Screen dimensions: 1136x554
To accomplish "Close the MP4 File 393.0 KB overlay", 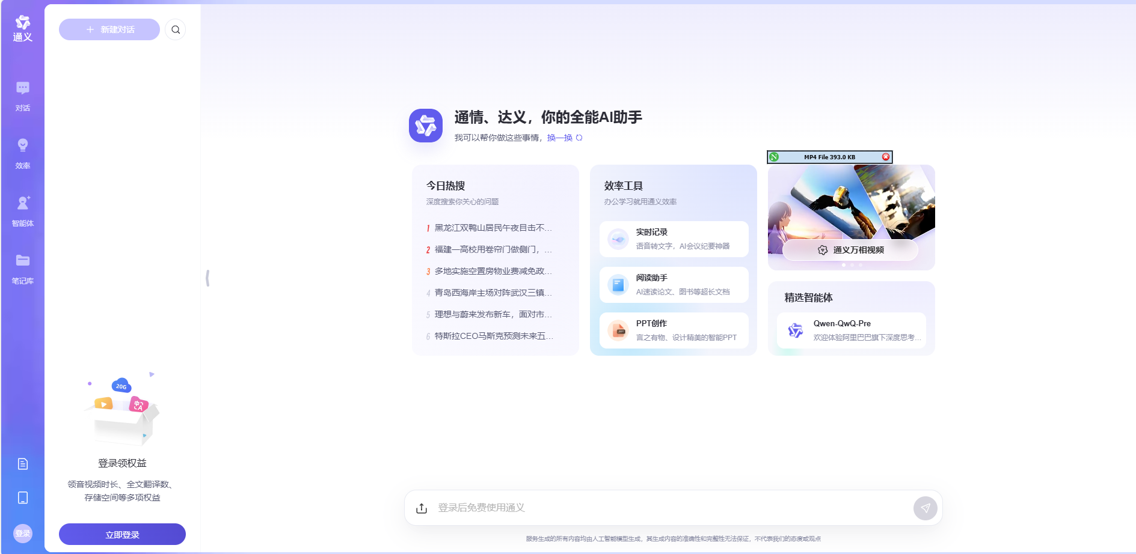I will point(886,157).
